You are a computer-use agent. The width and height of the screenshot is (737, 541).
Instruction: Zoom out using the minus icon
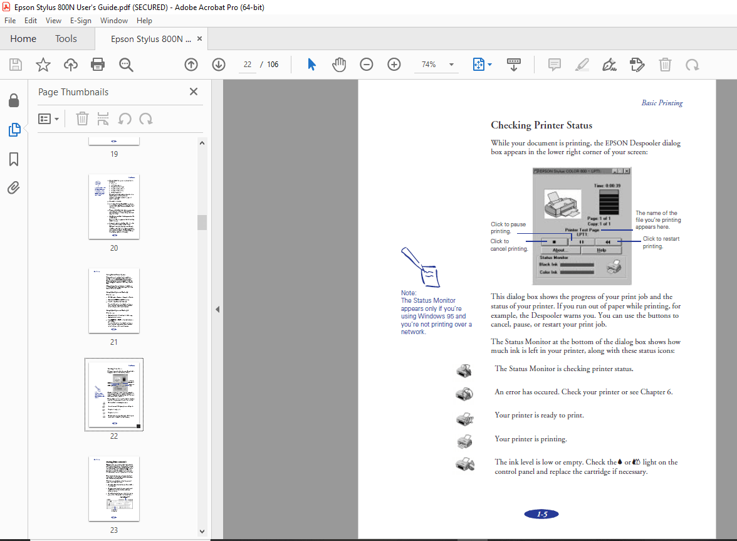367,65
